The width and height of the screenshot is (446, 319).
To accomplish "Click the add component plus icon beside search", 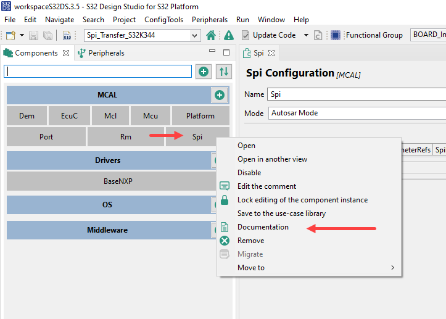I will point(203,72).
